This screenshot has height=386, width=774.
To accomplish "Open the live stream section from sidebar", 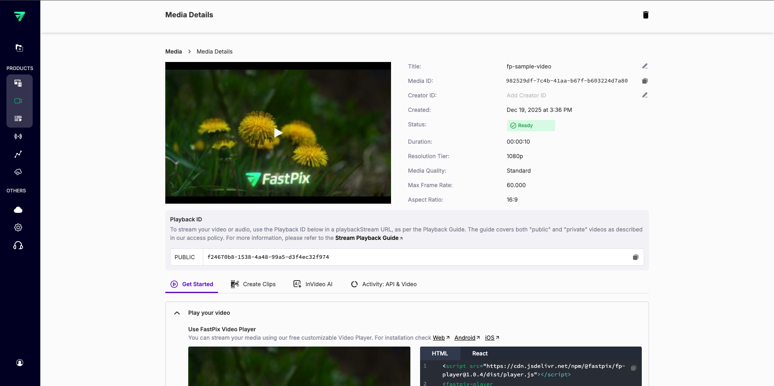I will (18, 136).
